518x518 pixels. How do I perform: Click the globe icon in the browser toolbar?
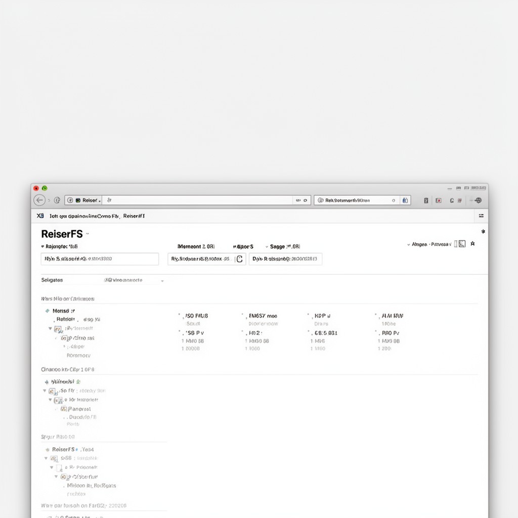tap(478, 200)
